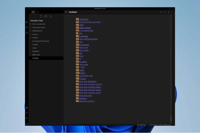Open graph view from left ribbon
200x133 pixels.
(27, 27)
